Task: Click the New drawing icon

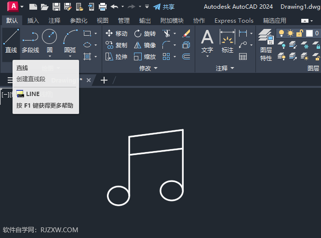Action: click(33, 7)
